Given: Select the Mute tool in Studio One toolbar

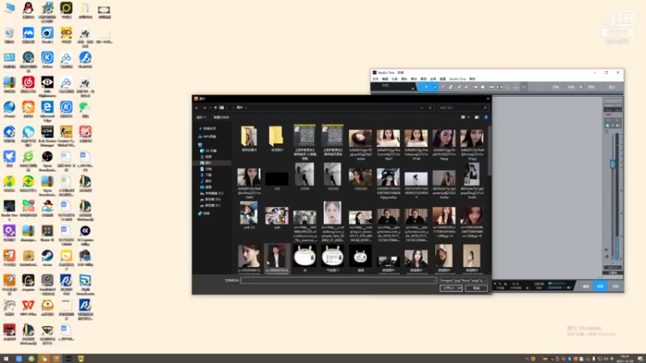Looking at the screenshot, I should point(467,87).
